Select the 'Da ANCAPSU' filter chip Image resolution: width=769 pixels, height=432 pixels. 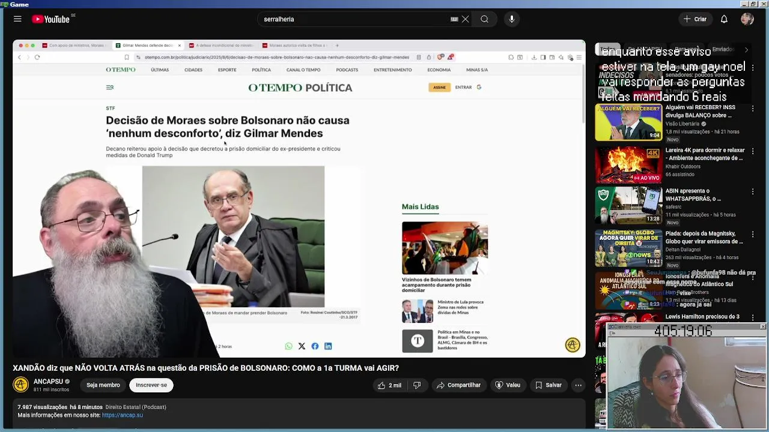(645, 49)
